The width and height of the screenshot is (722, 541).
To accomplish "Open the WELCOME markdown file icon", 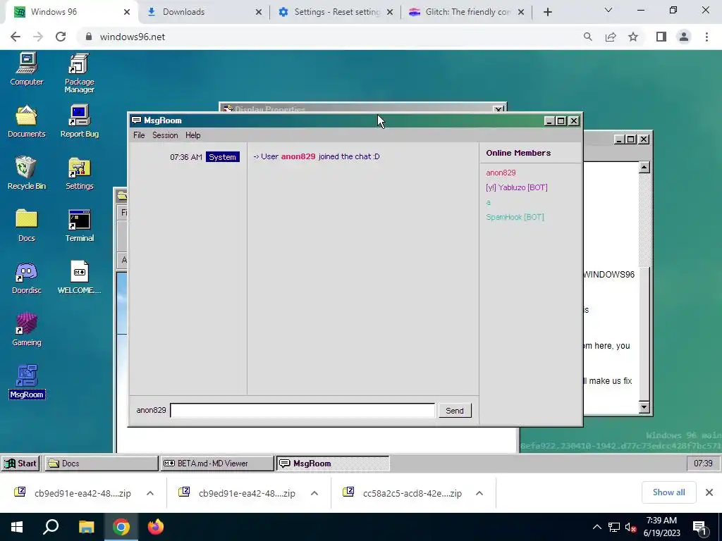I will click(x=79, y=278).
